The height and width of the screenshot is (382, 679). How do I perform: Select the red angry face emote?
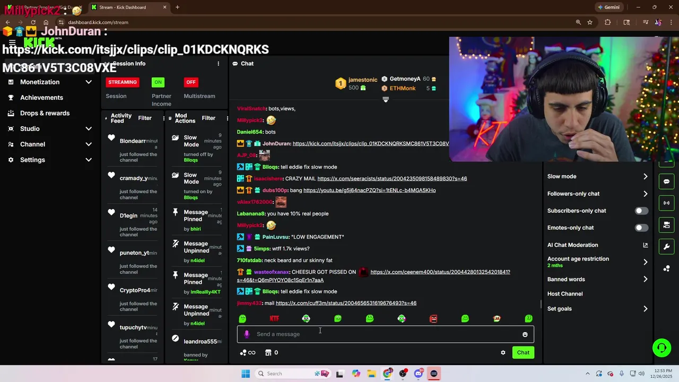tap(433, 318)
